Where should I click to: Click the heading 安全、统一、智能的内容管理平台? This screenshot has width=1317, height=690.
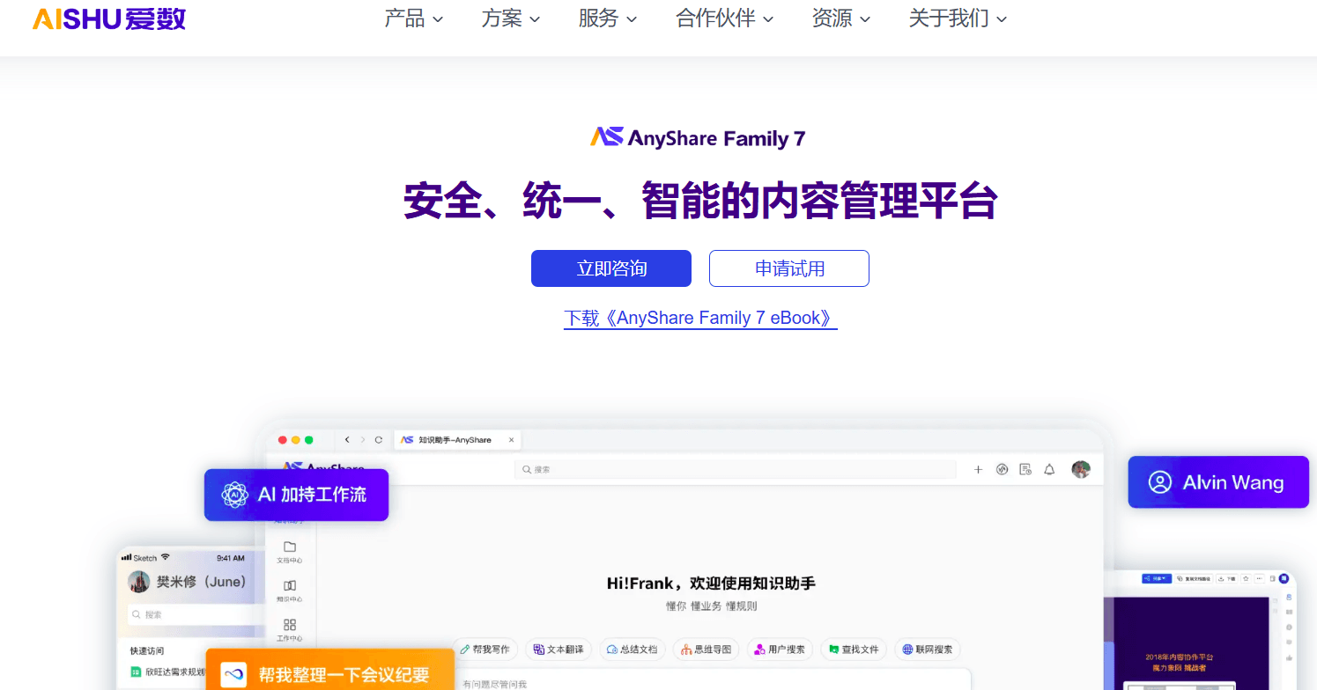pyautogui.click(x=700, y=201)
